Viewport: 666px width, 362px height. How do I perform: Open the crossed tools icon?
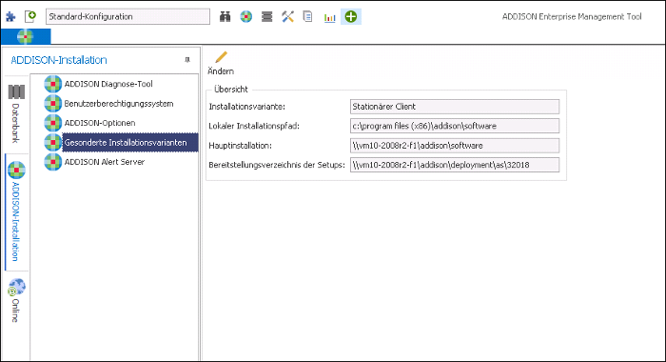[x=287, y=16]
